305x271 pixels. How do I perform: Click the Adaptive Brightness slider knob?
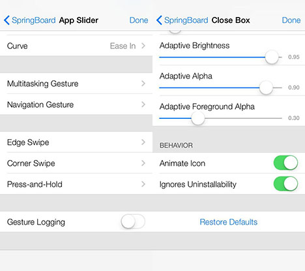(x=272, y=57)
